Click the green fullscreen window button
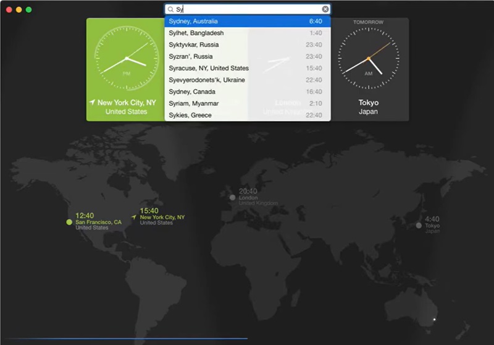 point(28,10)
